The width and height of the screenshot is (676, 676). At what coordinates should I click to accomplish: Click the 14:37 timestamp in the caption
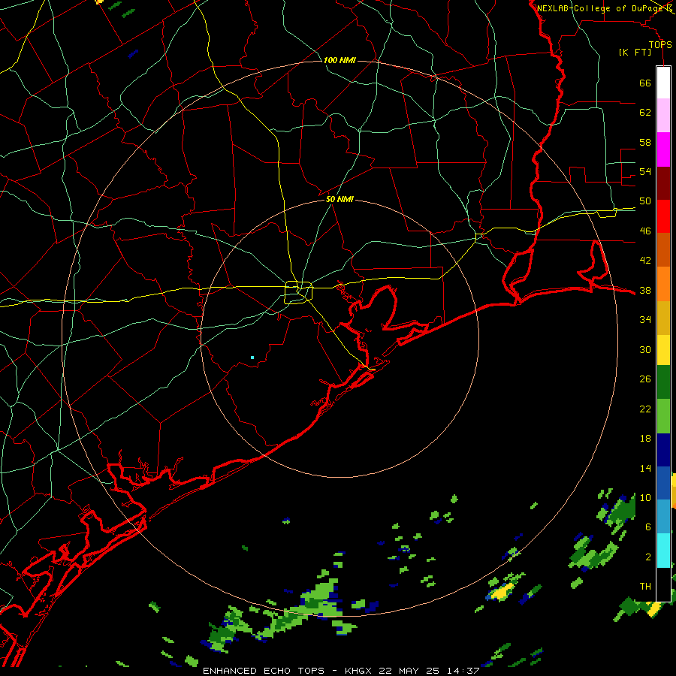pyautogui.click(x=463, y=671)
